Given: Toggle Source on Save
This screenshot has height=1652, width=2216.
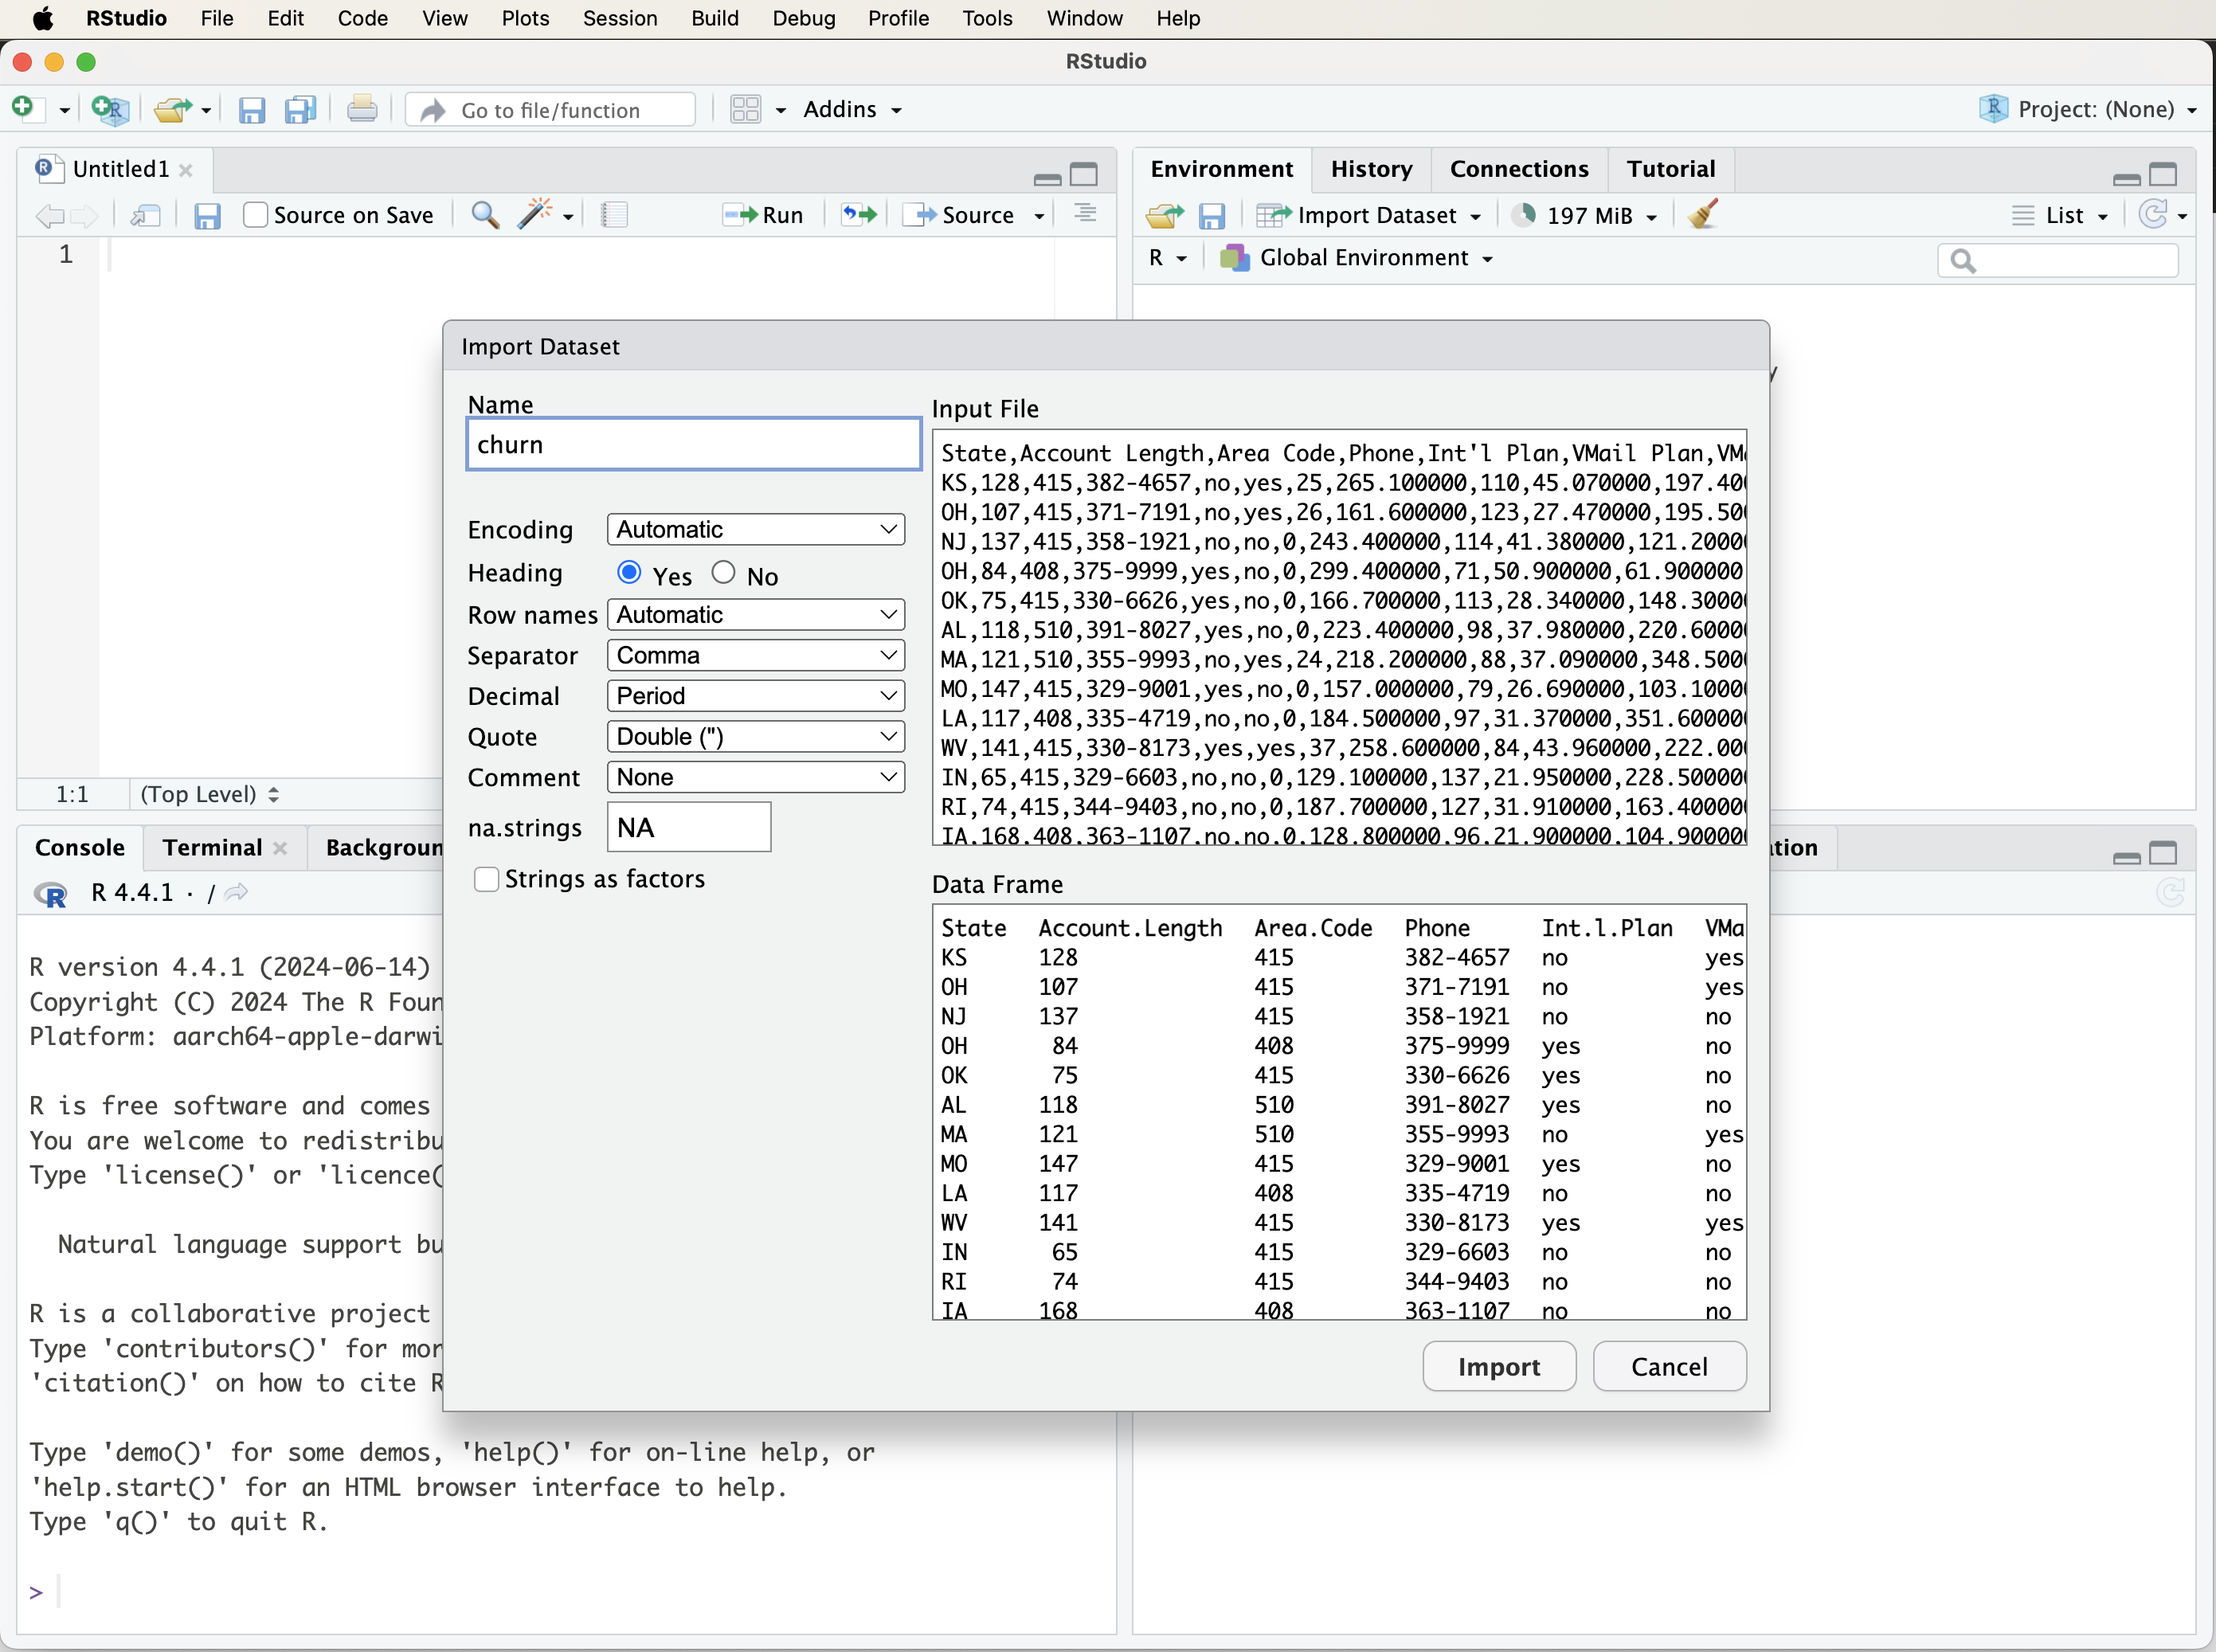Looking at the screenshot, I should 255,215.
